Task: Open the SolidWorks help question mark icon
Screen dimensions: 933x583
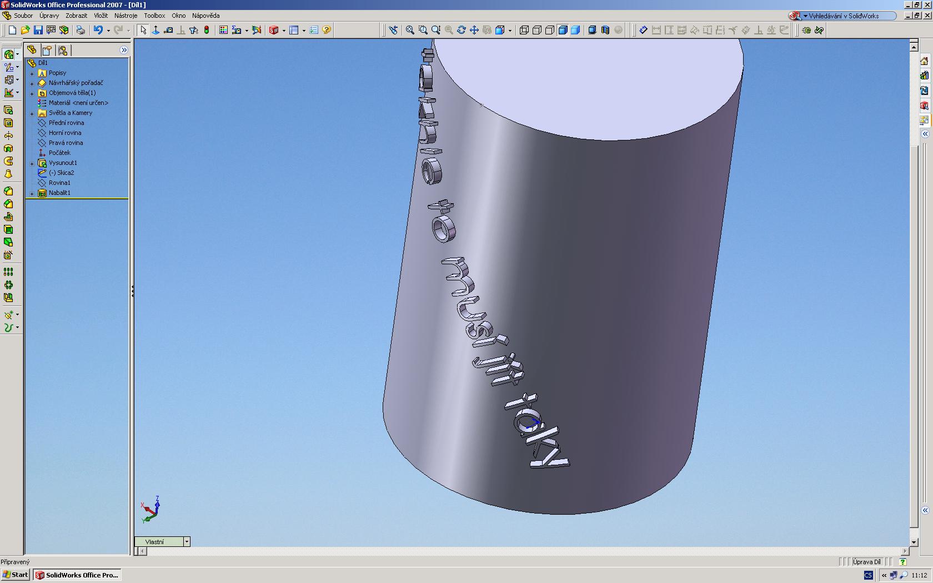Action: tap(327, 30)
